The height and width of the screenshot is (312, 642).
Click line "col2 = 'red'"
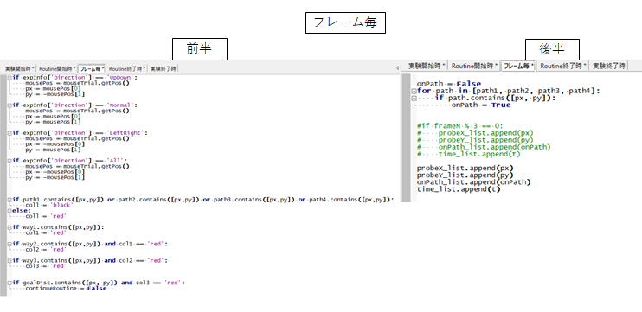[x=46, y=250]
